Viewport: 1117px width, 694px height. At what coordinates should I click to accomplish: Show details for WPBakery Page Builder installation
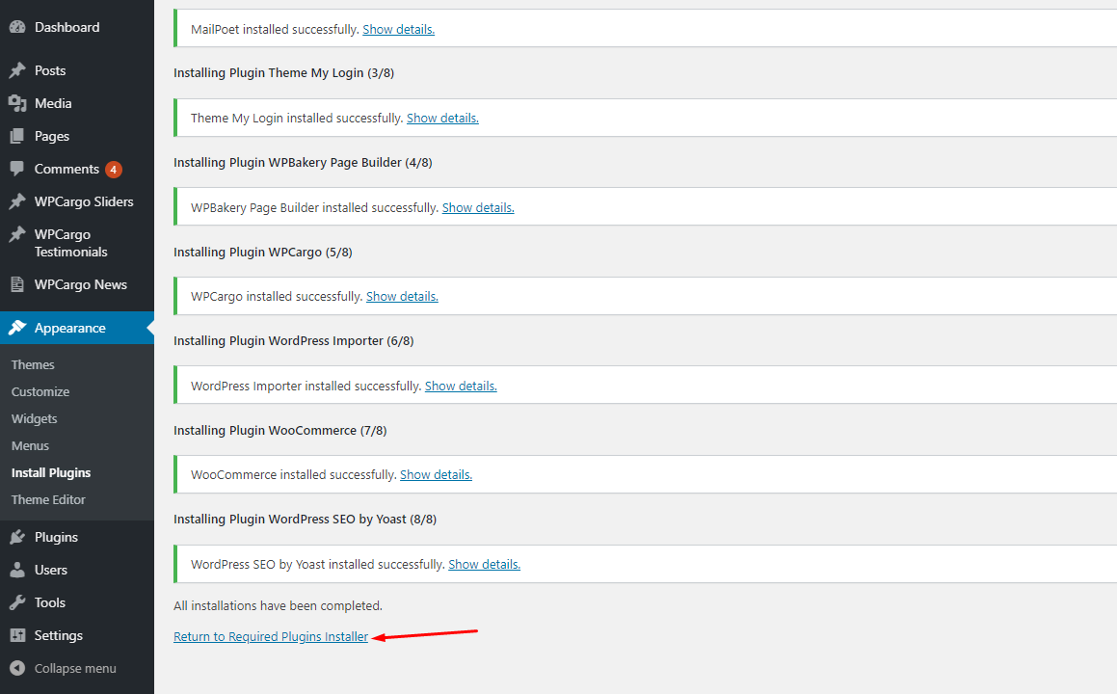pos(478,208)
